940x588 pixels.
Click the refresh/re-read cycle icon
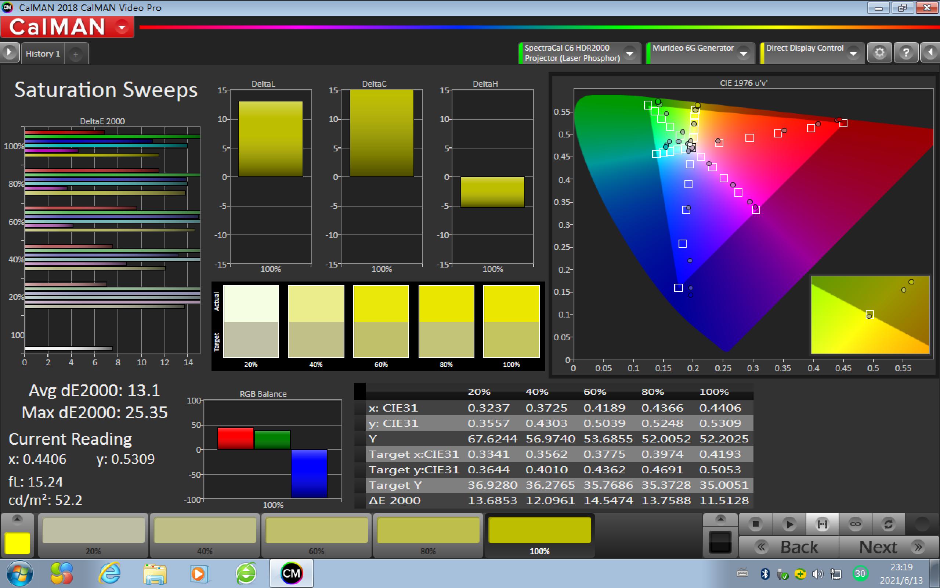888,524
